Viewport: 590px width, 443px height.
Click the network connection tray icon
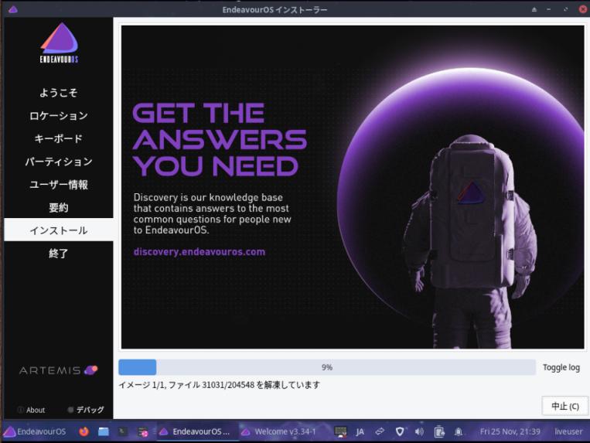pyautogui.click(x=380, y=431)
